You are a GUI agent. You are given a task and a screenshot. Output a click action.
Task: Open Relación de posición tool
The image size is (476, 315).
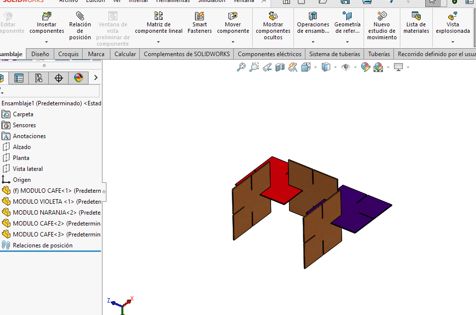80,26
